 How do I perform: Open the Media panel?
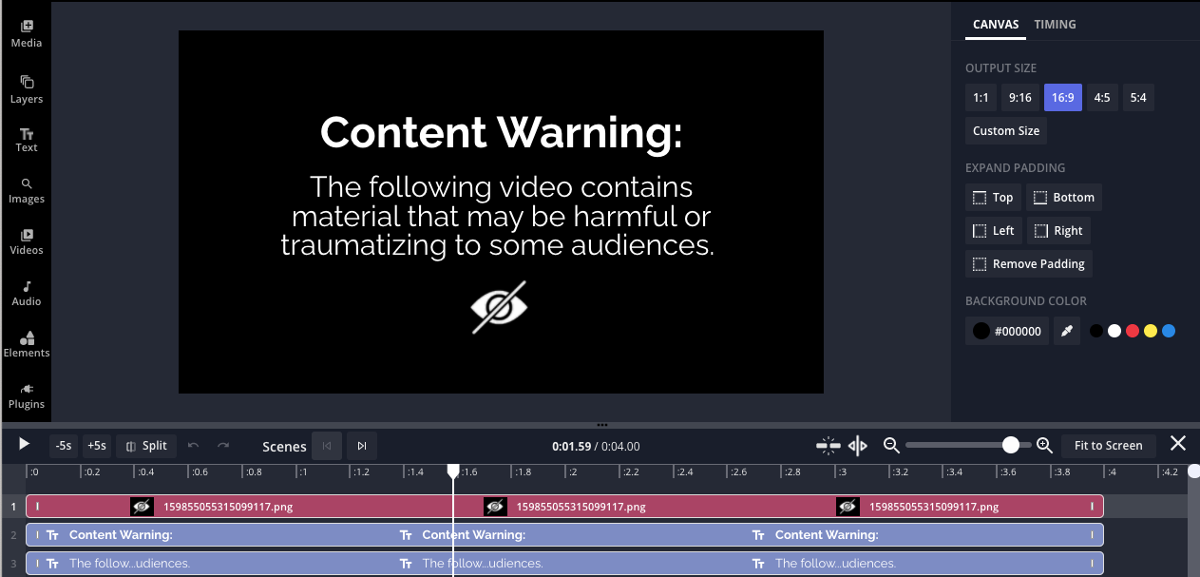tap(27, 33)
